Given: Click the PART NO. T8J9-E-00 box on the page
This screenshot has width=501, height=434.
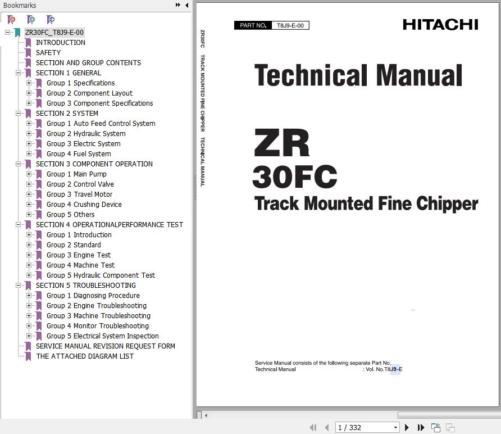Looking at the screenshot, I should click(272, 25).
